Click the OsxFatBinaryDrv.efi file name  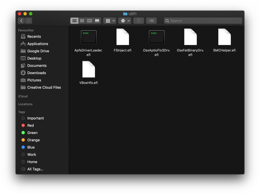tap(190, 53)
